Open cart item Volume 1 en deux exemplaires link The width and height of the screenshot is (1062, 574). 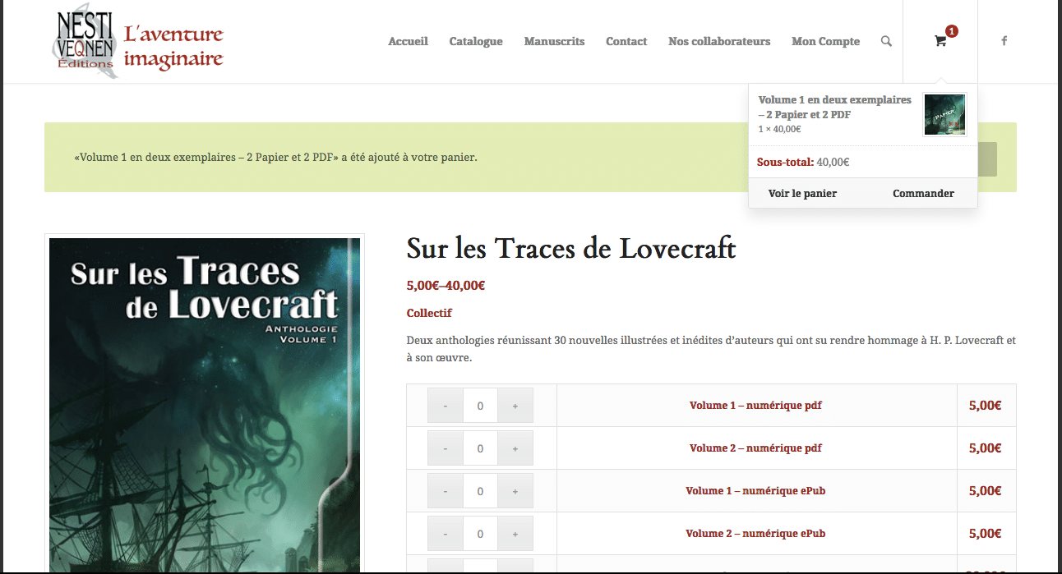point(834,107)
